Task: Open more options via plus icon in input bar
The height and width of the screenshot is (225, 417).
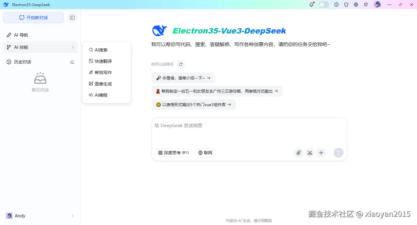Action: (321, 153)
